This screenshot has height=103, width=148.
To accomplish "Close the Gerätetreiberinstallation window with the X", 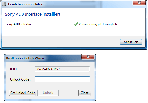I will click(x=139, y=3).
